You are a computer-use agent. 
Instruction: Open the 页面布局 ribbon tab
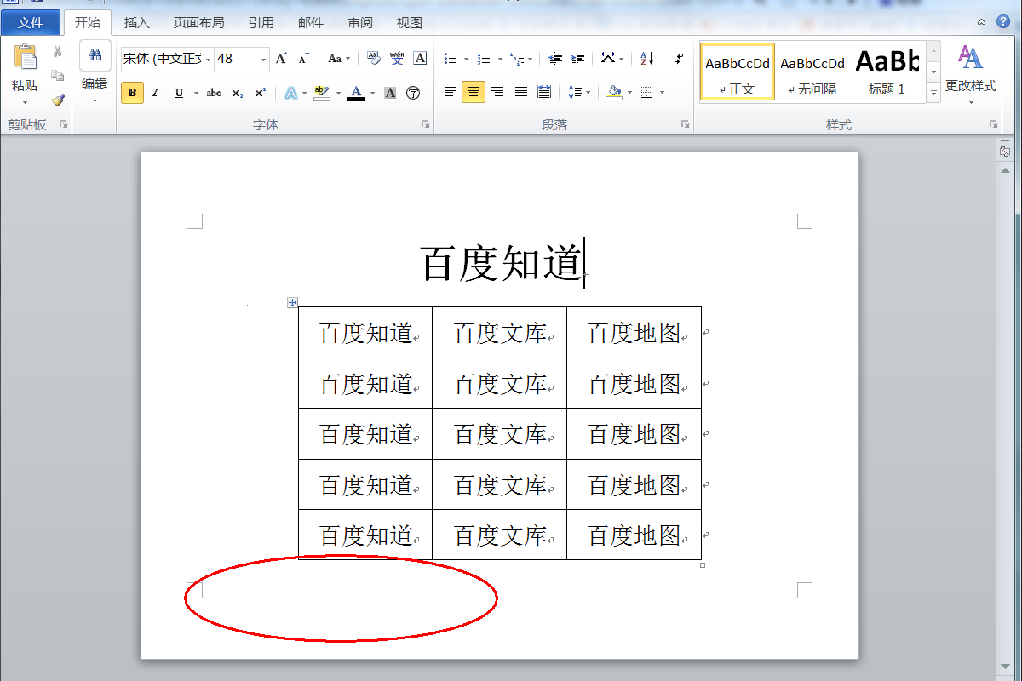[198, 23]
